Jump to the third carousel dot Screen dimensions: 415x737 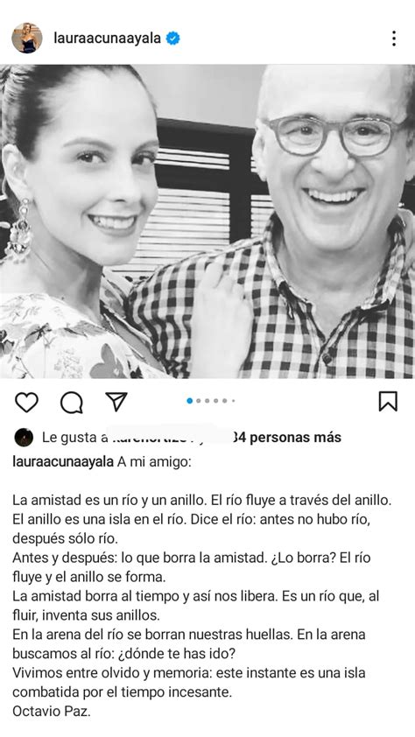[207, 401]
